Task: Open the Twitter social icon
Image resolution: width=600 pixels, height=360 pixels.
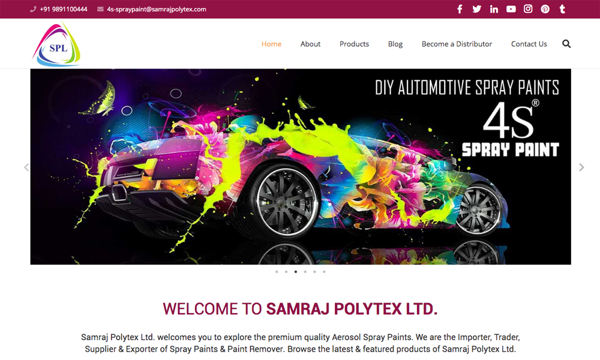Action: 476,9
